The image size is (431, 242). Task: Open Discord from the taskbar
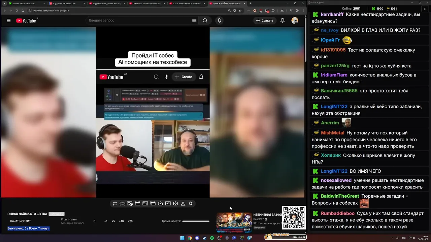pos(197,238)
